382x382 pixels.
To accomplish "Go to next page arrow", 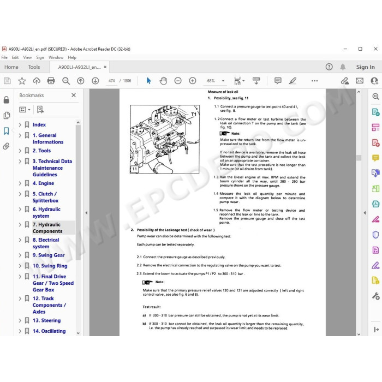I will tap(95, 81).
